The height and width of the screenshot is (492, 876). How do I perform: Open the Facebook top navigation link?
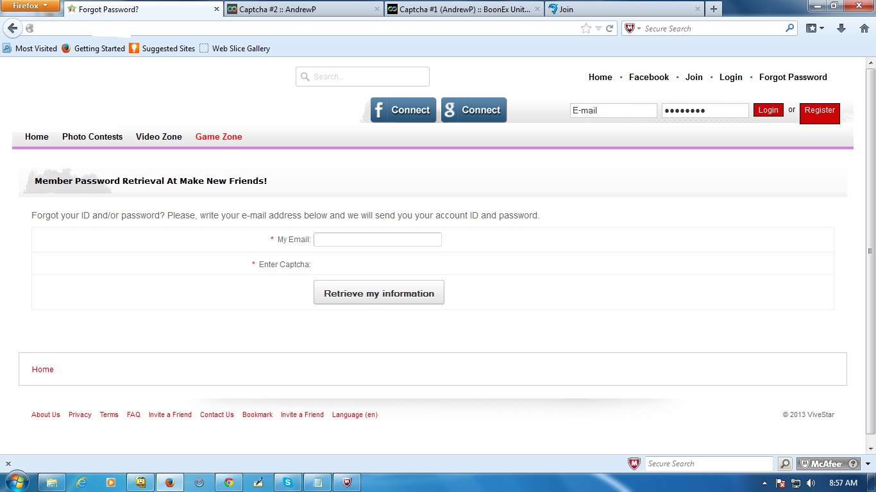[649, 77]
